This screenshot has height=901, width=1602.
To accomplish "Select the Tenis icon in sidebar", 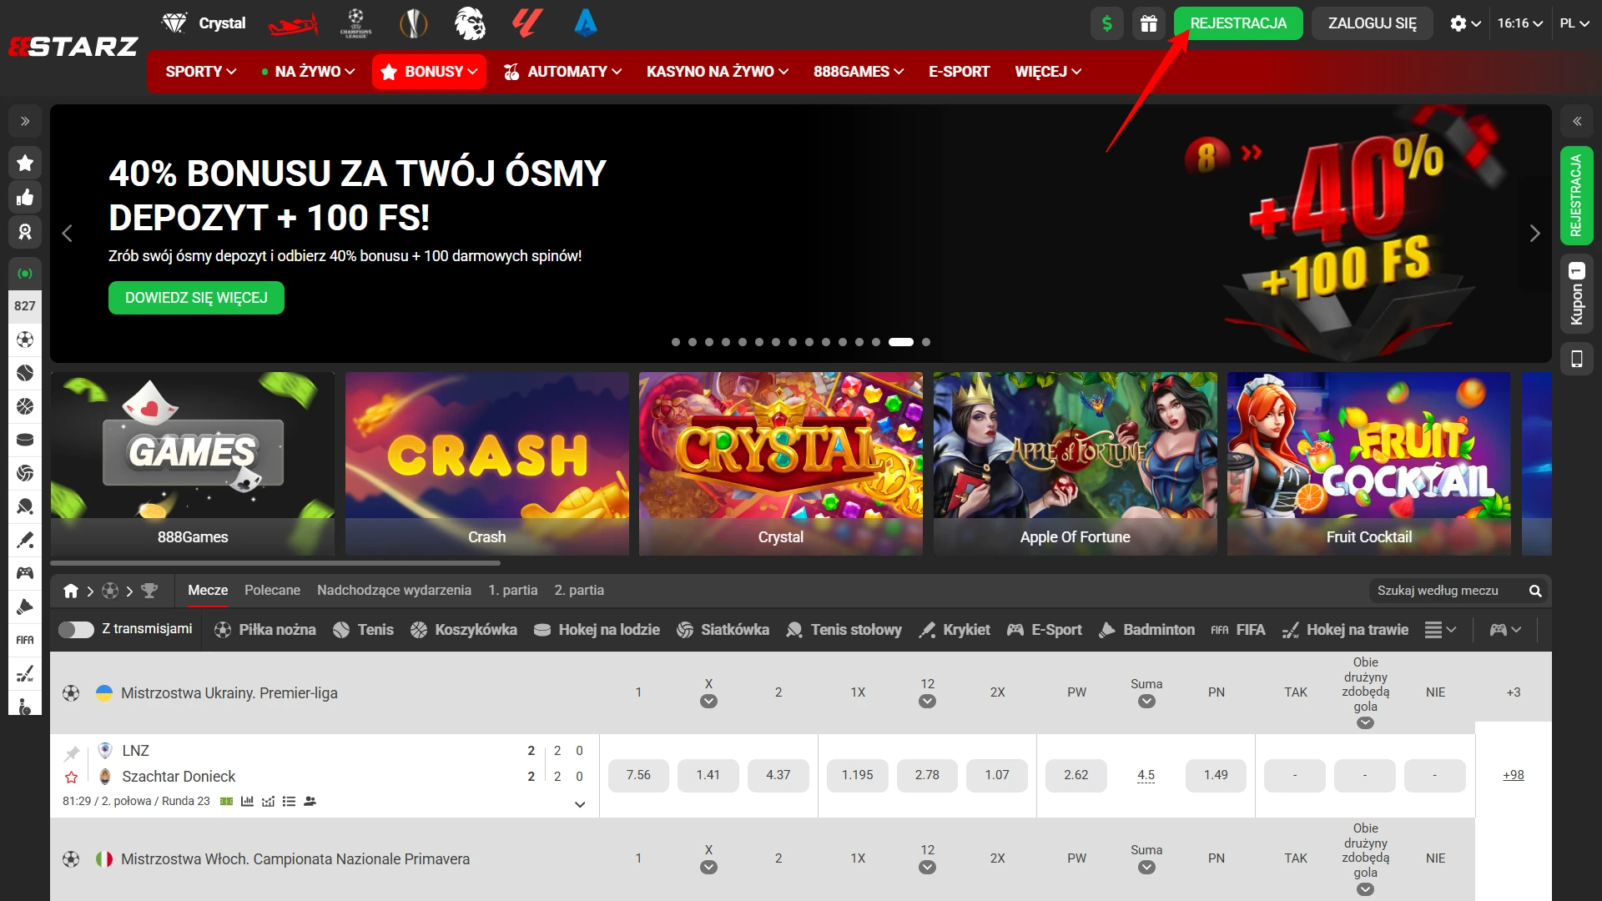I will coord(24,373).
